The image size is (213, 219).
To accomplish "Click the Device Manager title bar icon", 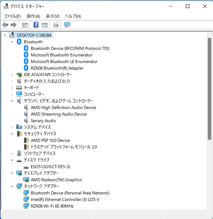I will 6,6.
